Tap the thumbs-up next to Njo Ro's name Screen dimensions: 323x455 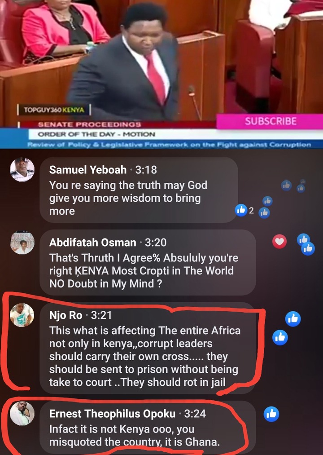click(x=293, y=319)
